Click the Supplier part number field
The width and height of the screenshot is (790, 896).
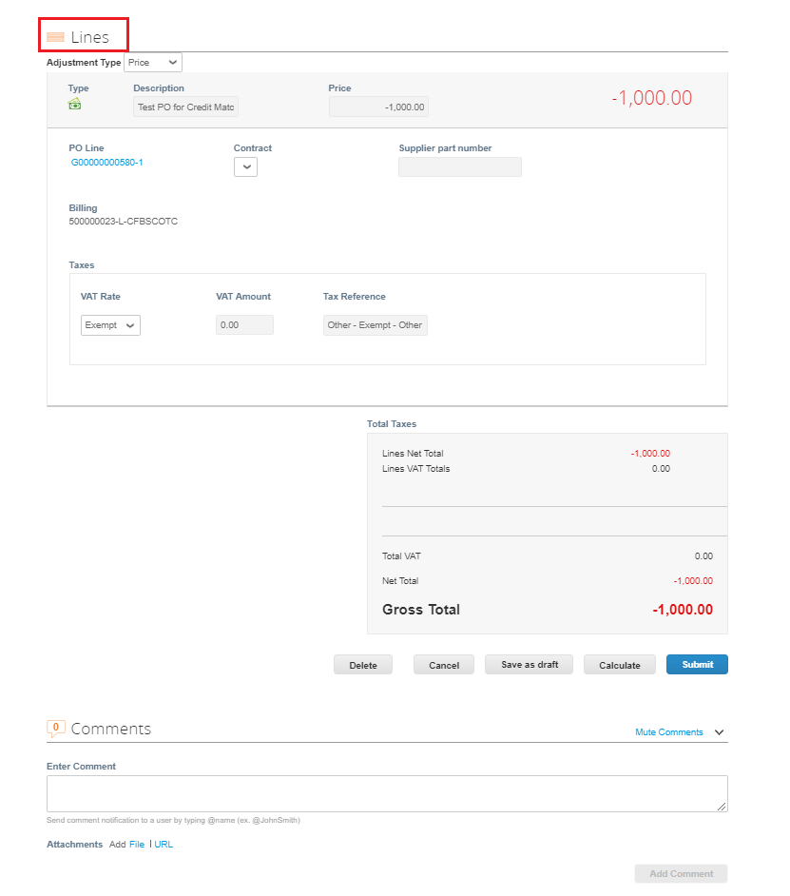(x=460, y=166)
